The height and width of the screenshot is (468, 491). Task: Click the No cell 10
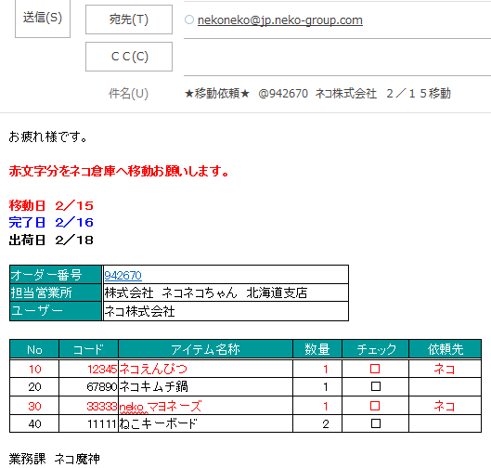(x=34, y=369)
